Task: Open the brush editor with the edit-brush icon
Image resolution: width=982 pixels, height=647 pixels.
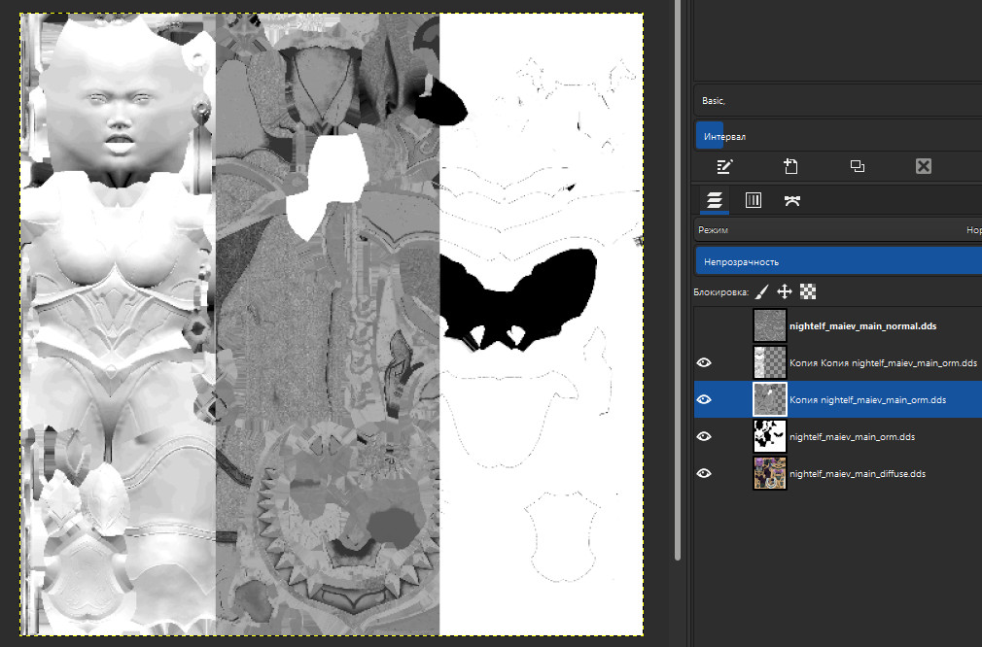Action: 724,166
